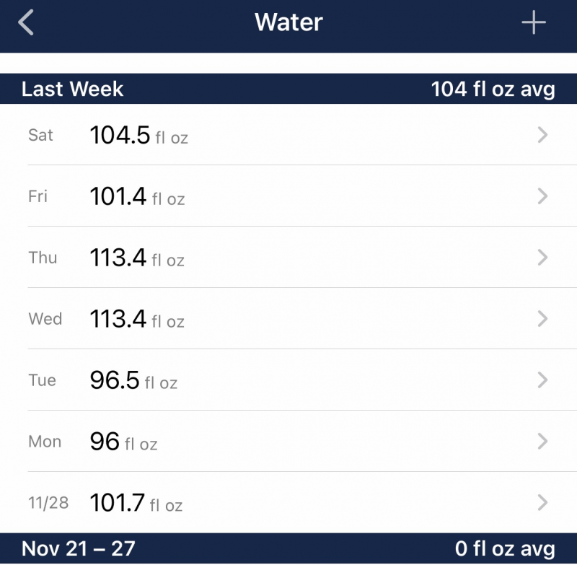Add a new water entry with plus icon

[534, 23]
